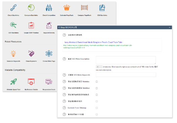The width and height of the screenshot is (177, 123).
Task: Click the character counter box showing 0
Action: click(x=99, y=67)
